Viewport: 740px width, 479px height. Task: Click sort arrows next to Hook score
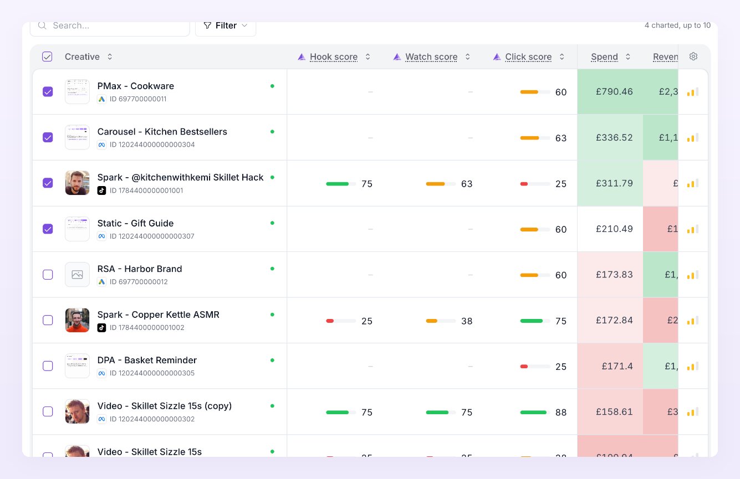click(x=368, y=56)
